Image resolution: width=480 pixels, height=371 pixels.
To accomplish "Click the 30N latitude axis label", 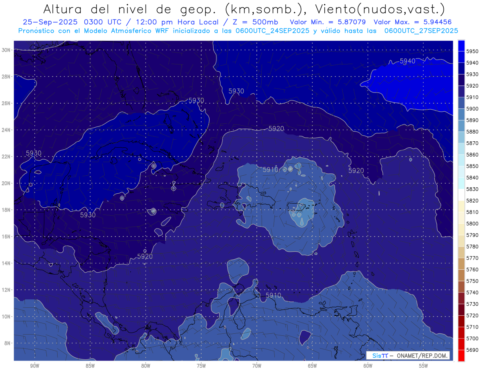I will (x=6, y=50).
